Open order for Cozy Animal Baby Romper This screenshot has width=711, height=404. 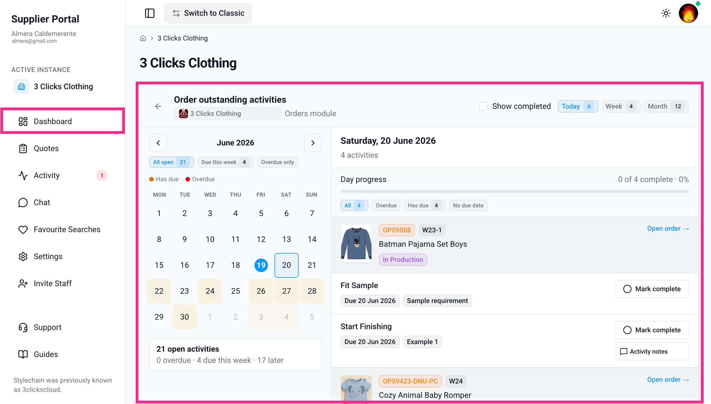[x=668, y=380]
